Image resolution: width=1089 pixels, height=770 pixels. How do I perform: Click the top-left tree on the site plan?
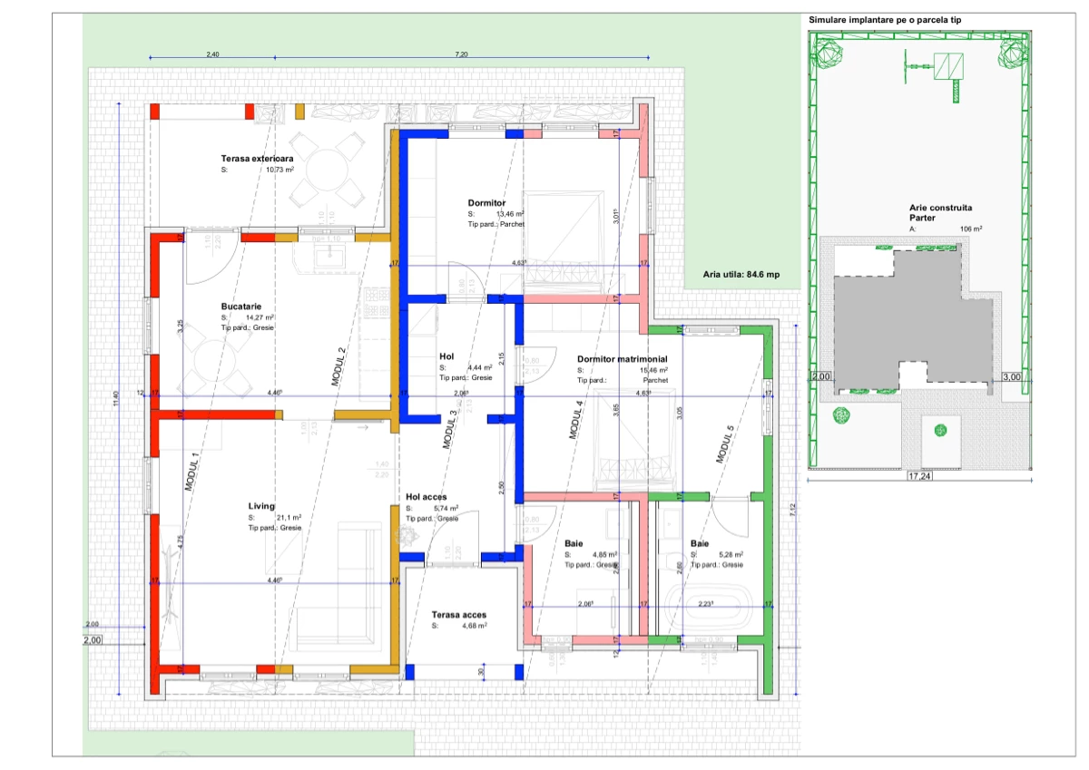[x=827, y=54]
